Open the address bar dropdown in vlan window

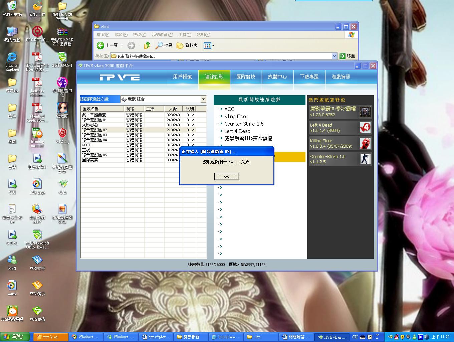[x=334, y=56]
